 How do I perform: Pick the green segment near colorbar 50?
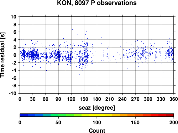(x=58, y=115)
